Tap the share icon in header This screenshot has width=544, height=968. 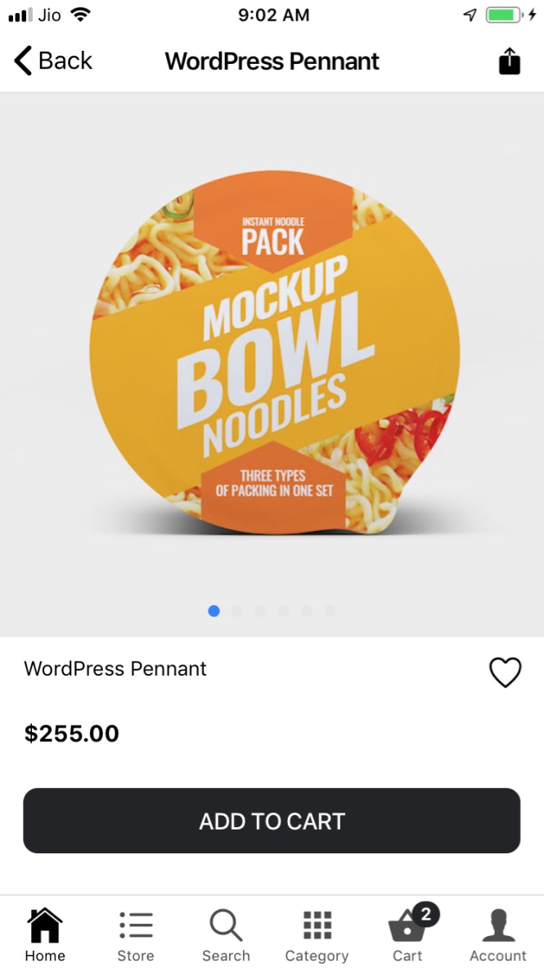[510, 61]
